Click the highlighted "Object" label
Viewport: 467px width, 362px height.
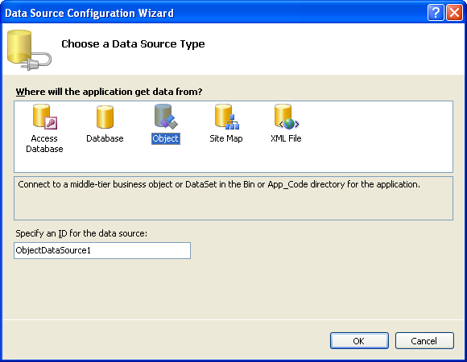click(x=166, y=138)
